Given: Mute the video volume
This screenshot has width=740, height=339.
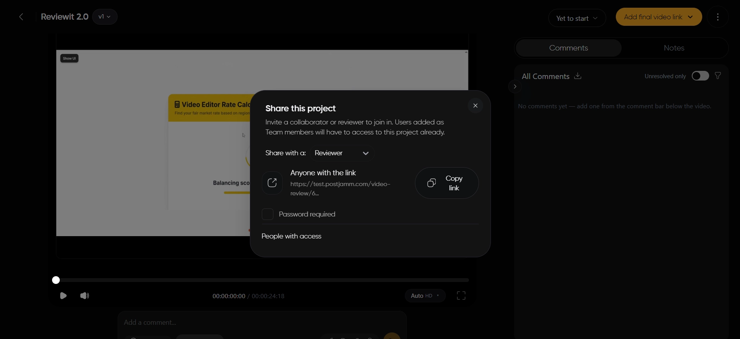Looking at the screenshot, I should (x=84, y=296).
